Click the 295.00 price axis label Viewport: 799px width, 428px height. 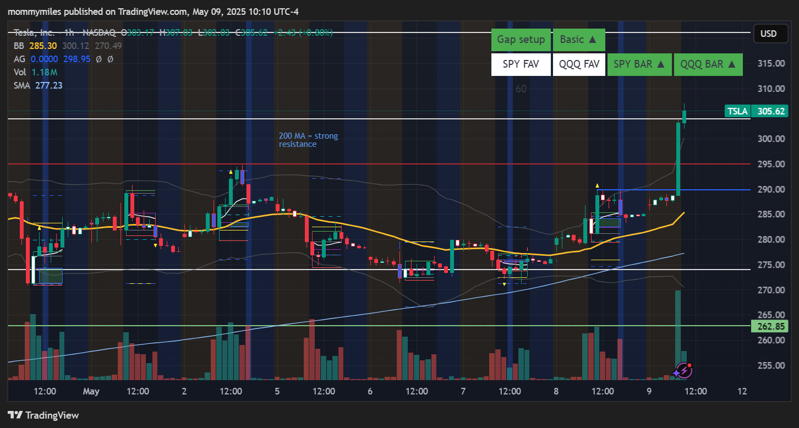[771, 164]
